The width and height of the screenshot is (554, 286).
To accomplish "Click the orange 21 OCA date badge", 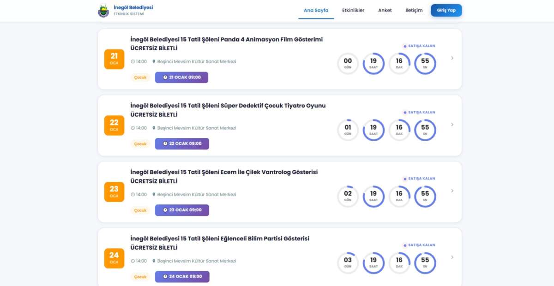I will click(x=114, y=59).
